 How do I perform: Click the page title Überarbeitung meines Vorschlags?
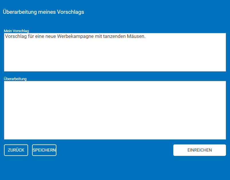44,12
